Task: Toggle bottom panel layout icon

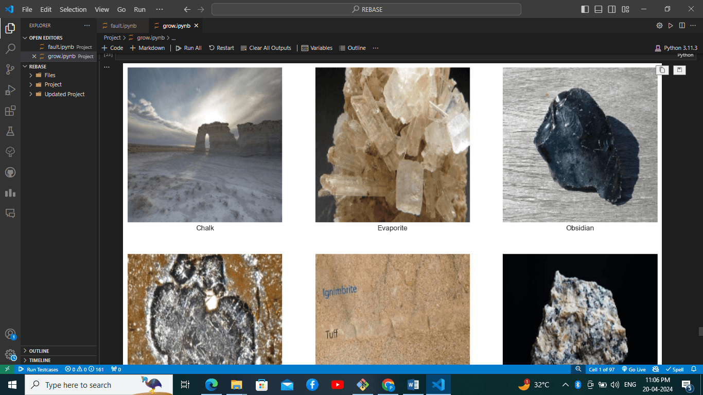Action: (x=599, y=9)
